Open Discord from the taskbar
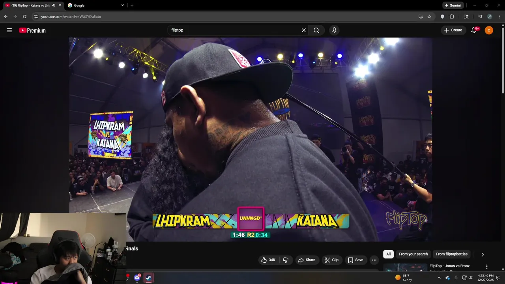This screenshot has width=505, height=284. pyautogui.click(x=137, y=278)
